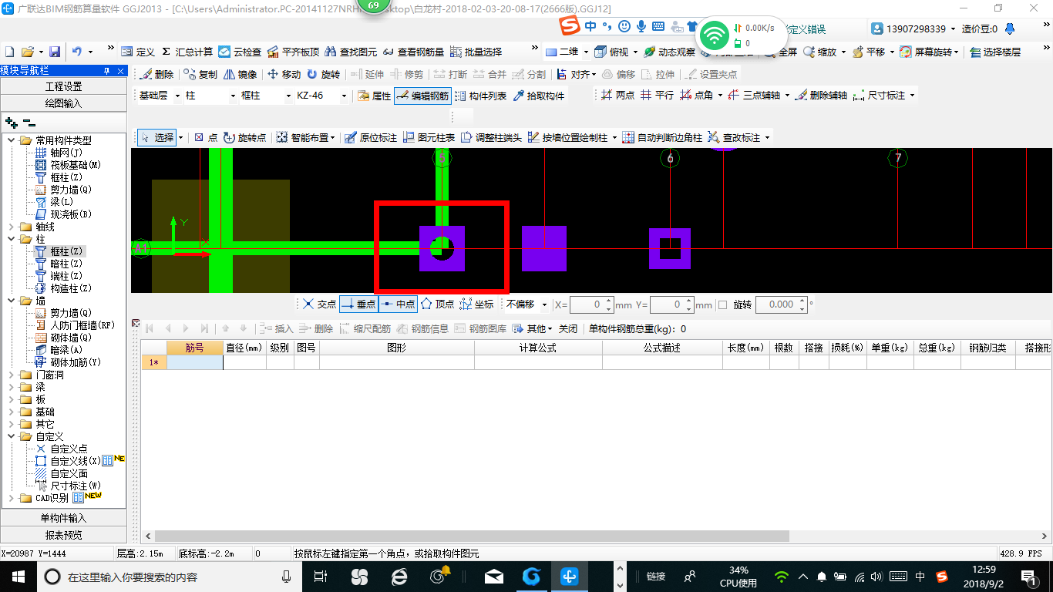Toggle 顶点 vertex snap
Viewport: 1053px width, 592px height.
coord(437,304)
